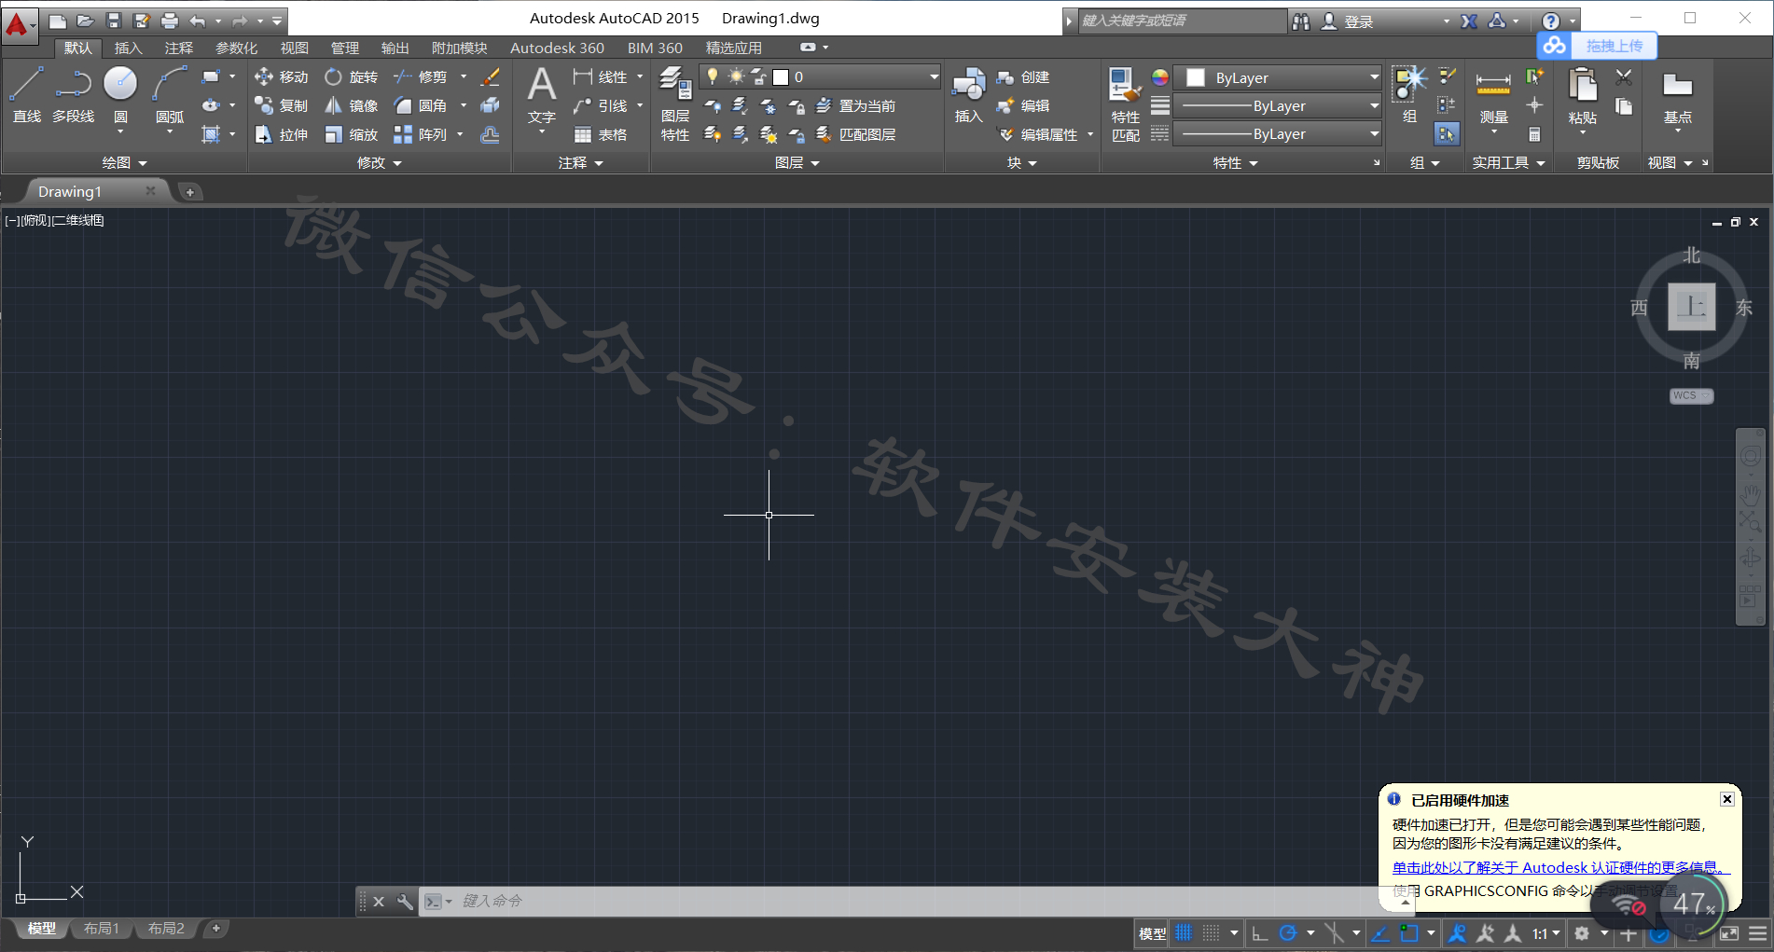Viewport: 1774px width, 952px height.
Task: Click the keyword search box in title bar
Action: click(x=1181, y=21)
